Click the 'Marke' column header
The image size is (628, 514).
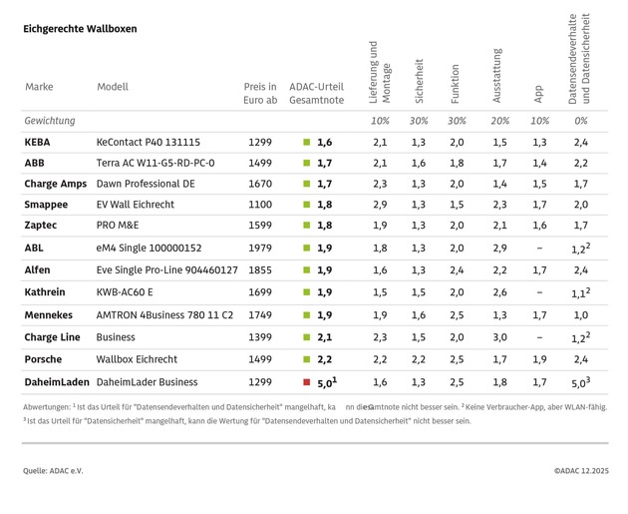pos(39,87)
